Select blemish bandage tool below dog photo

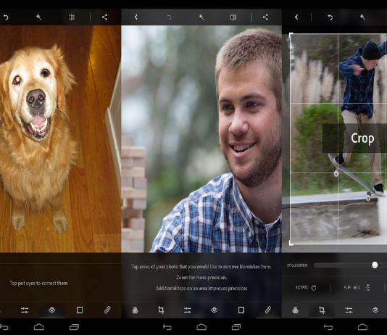pos(107,310)
